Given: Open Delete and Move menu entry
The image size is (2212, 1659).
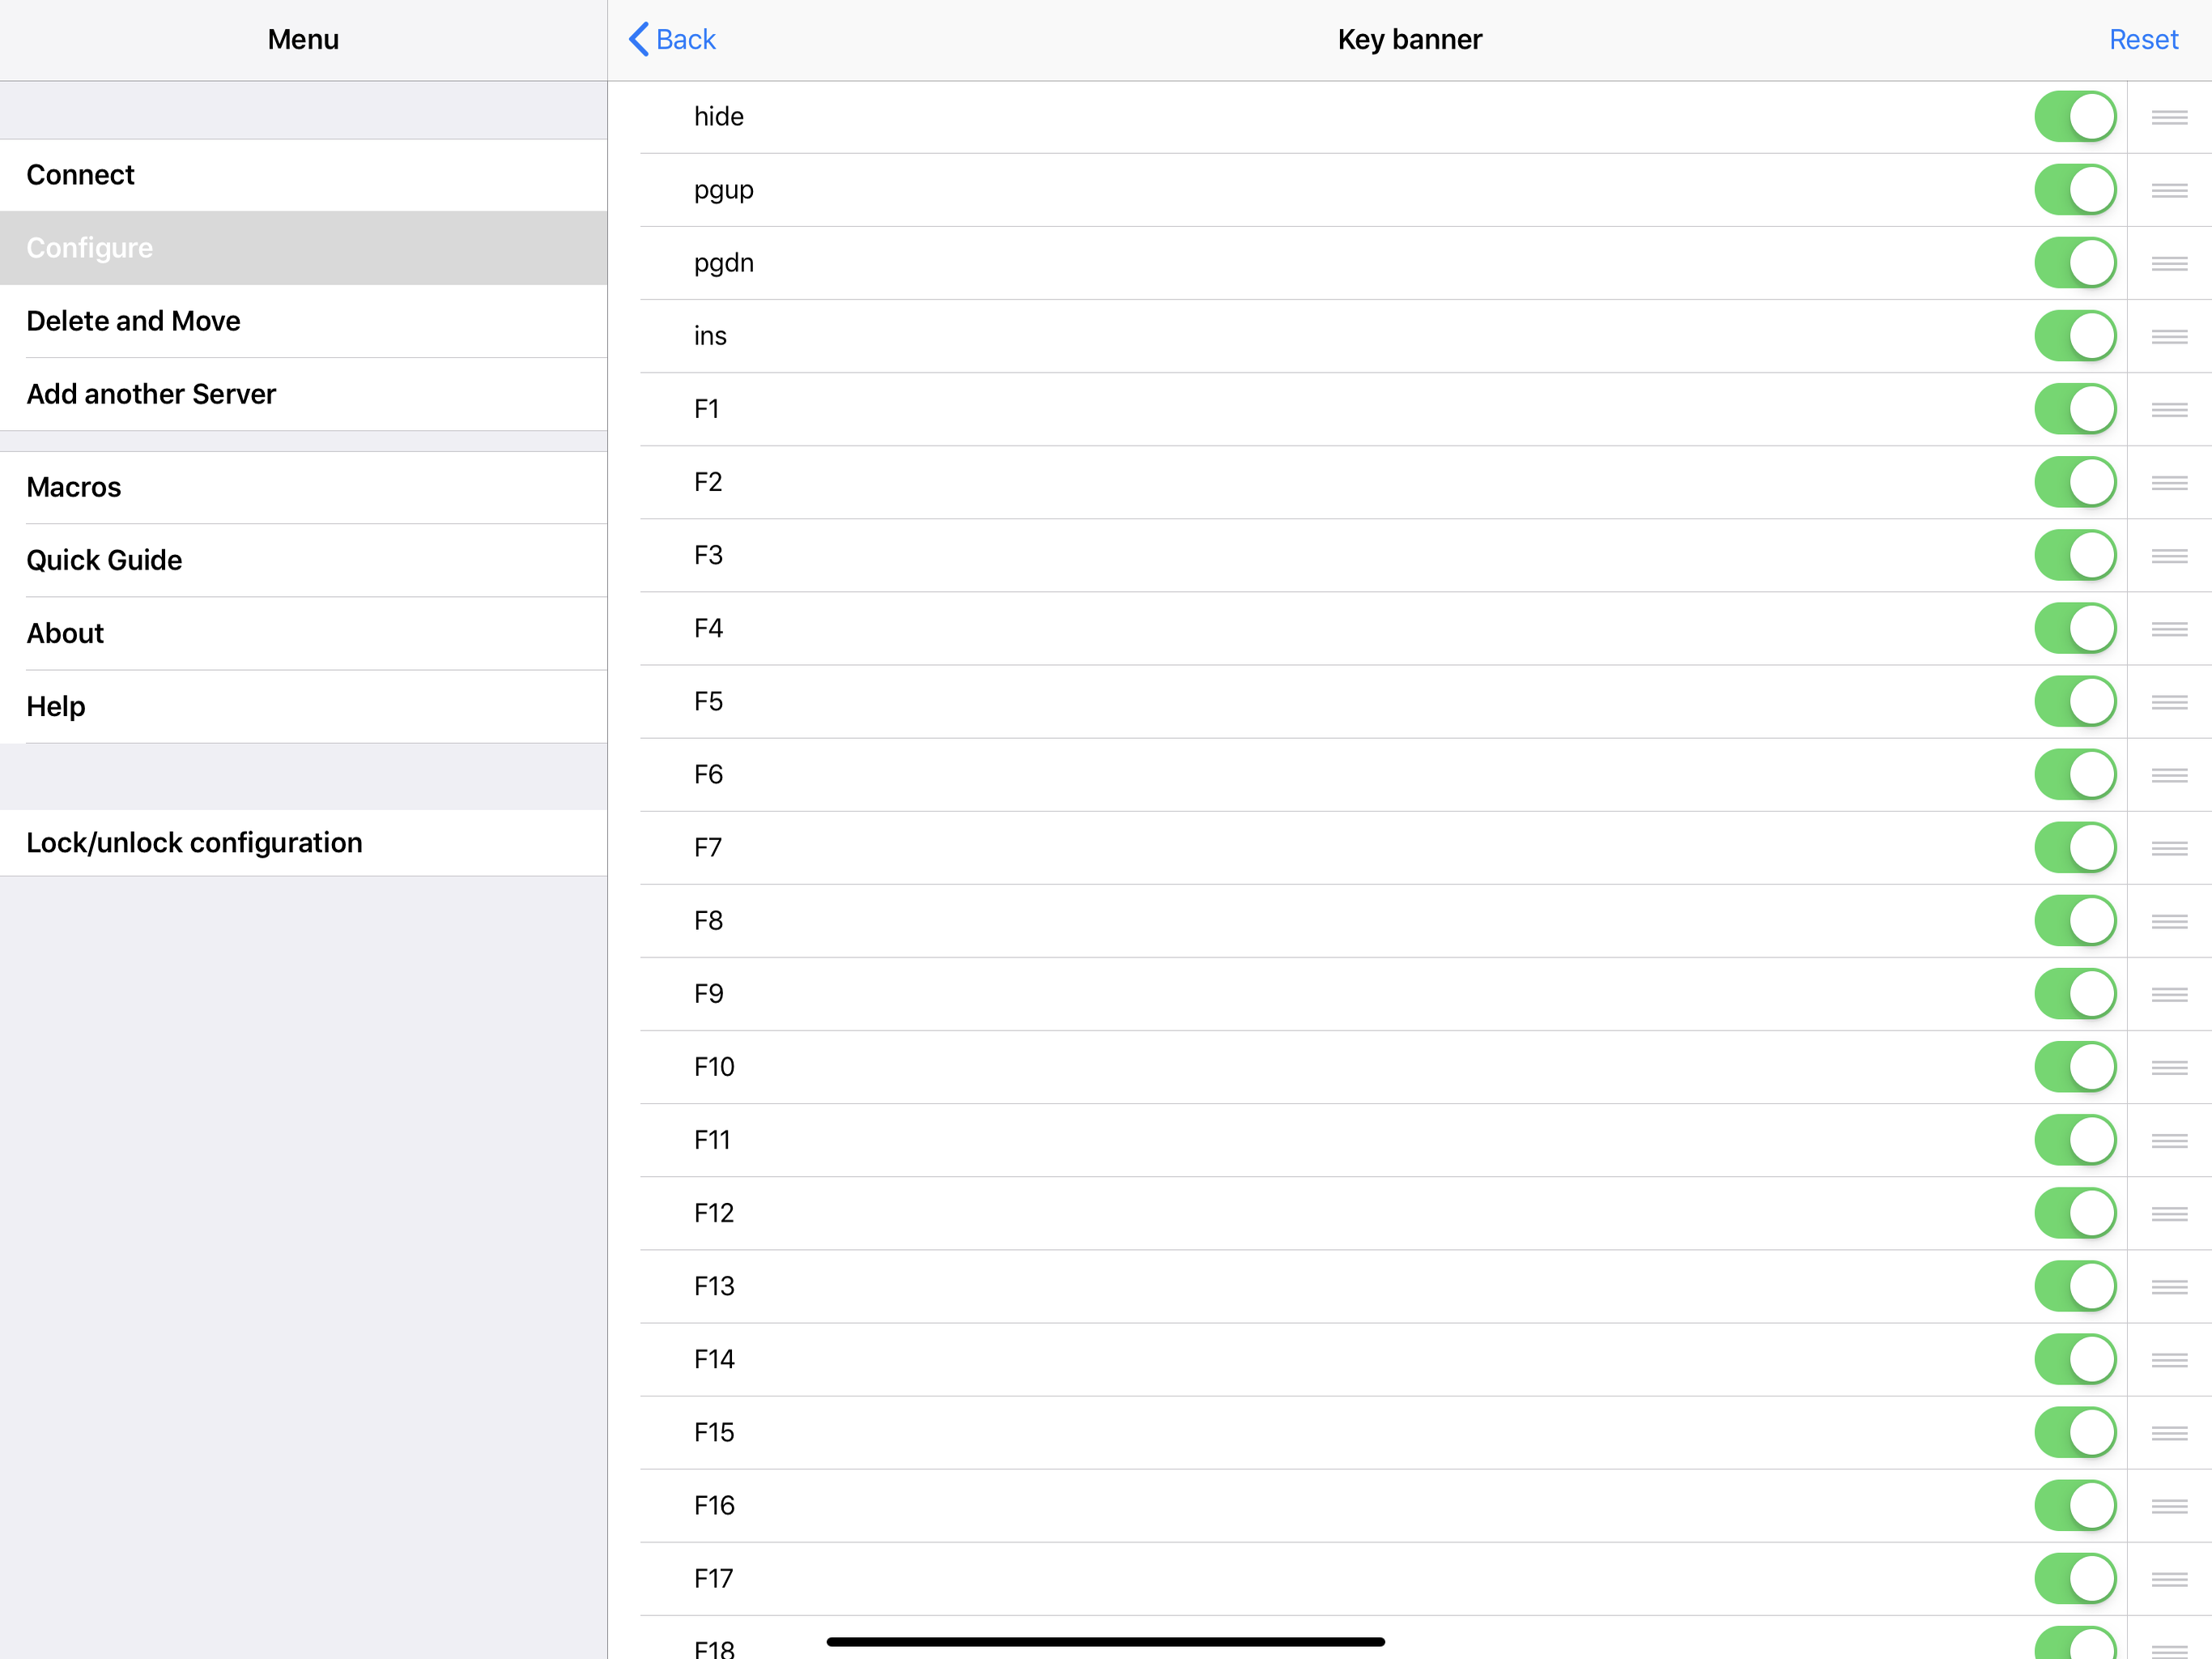Looking at the screenshot, I should [133, 322].
